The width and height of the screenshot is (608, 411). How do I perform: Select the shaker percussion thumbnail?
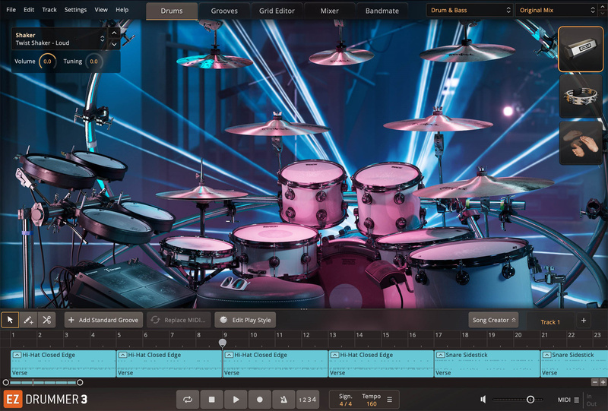click(581, 49)
